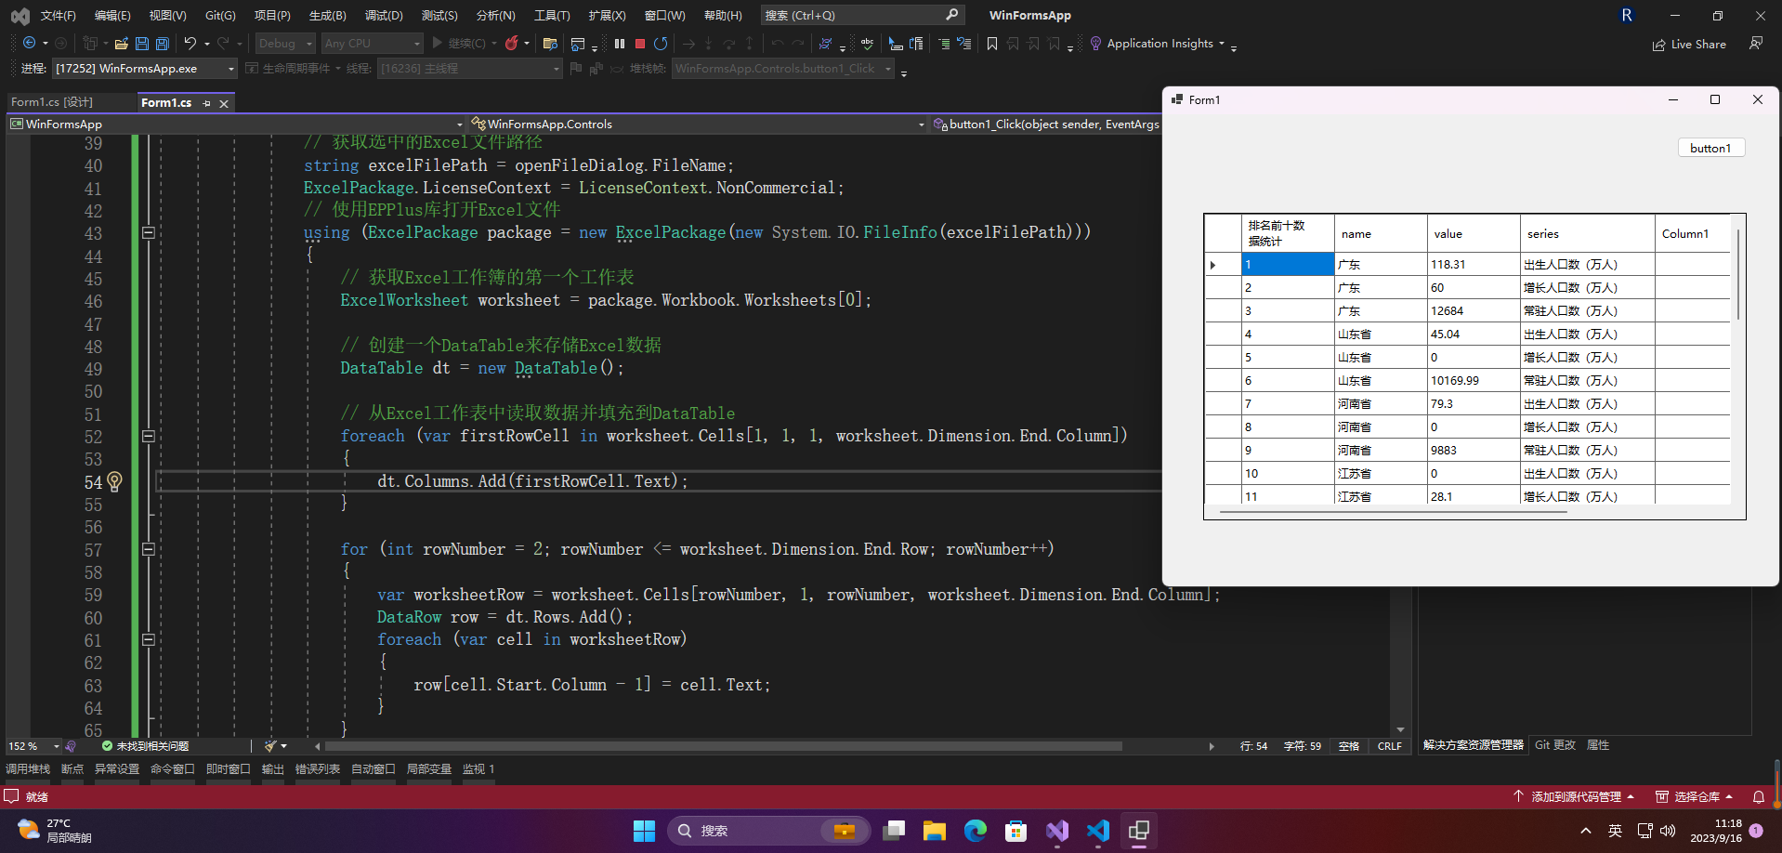Open the button1_Click member dropdown

tap(1046, 124)
